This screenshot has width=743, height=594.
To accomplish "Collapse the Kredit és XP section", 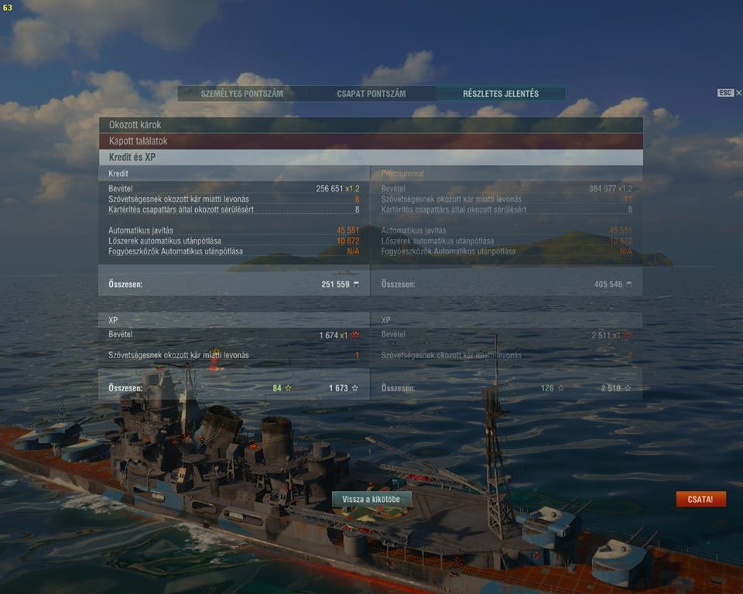I will (x=371, y=157).
